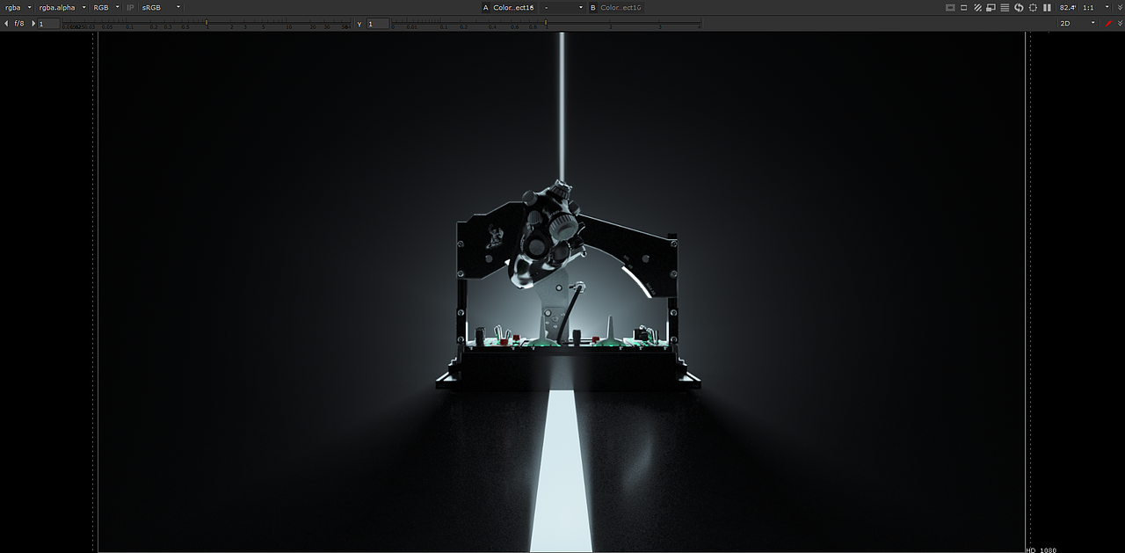Image resolution: width=1125 pixels, height=553 pixels.
Task: Toggle the IP input process button
Action: click(130, 7)
